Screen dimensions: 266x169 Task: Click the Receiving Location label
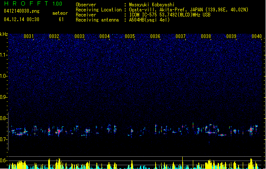(x=99, y=10)
